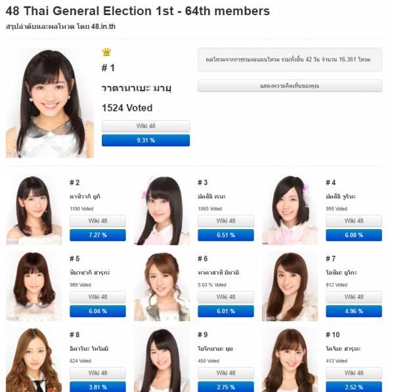Open Wiki 48 button for rank #3
The height and width of the screenshot is (392, 394).
point(226,221)
